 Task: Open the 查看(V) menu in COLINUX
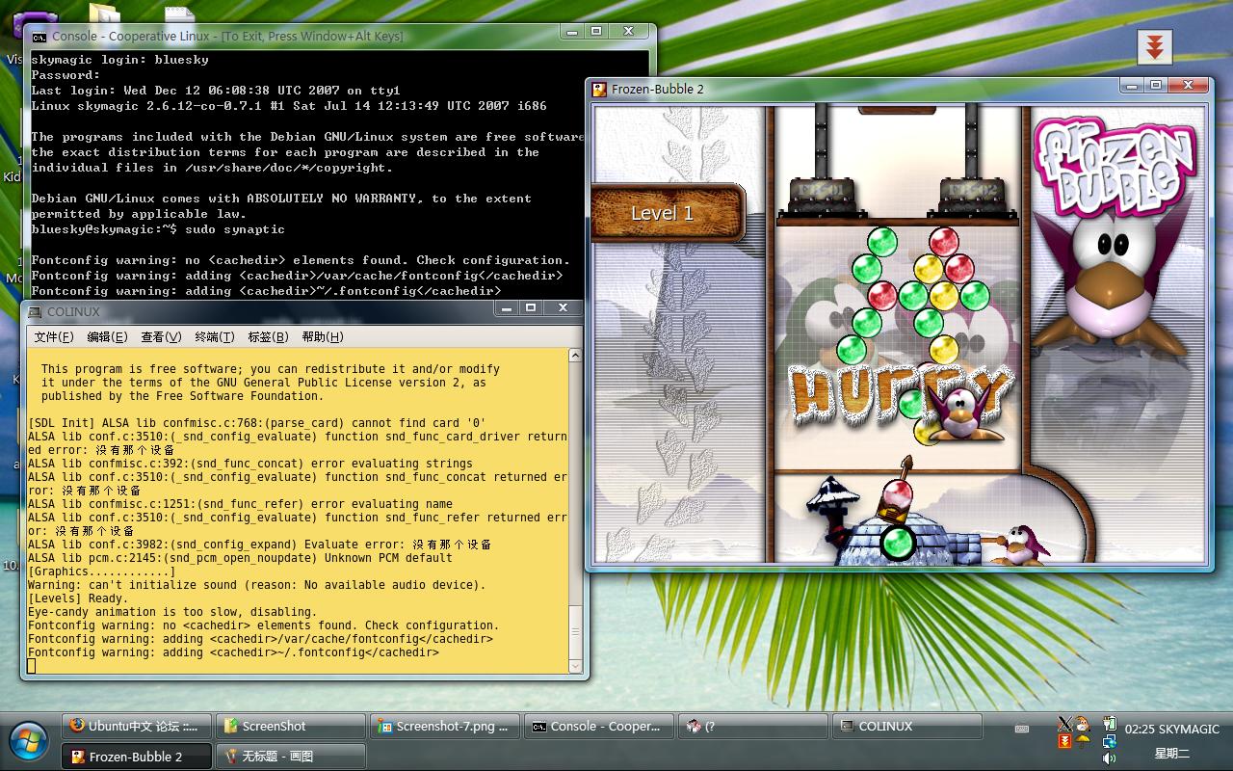pos(161,336)
